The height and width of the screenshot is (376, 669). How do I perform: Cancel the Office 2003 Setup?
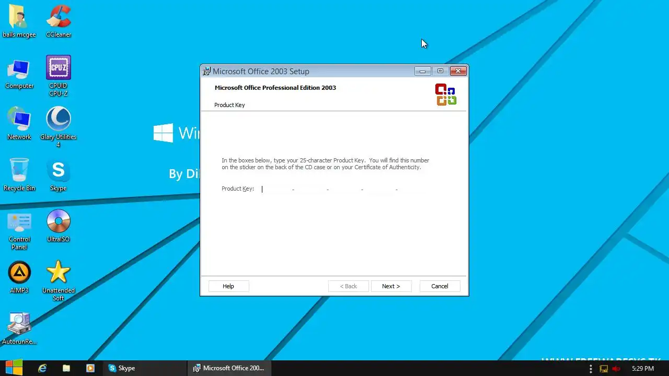pyautogui.click(x=440, y=286)
